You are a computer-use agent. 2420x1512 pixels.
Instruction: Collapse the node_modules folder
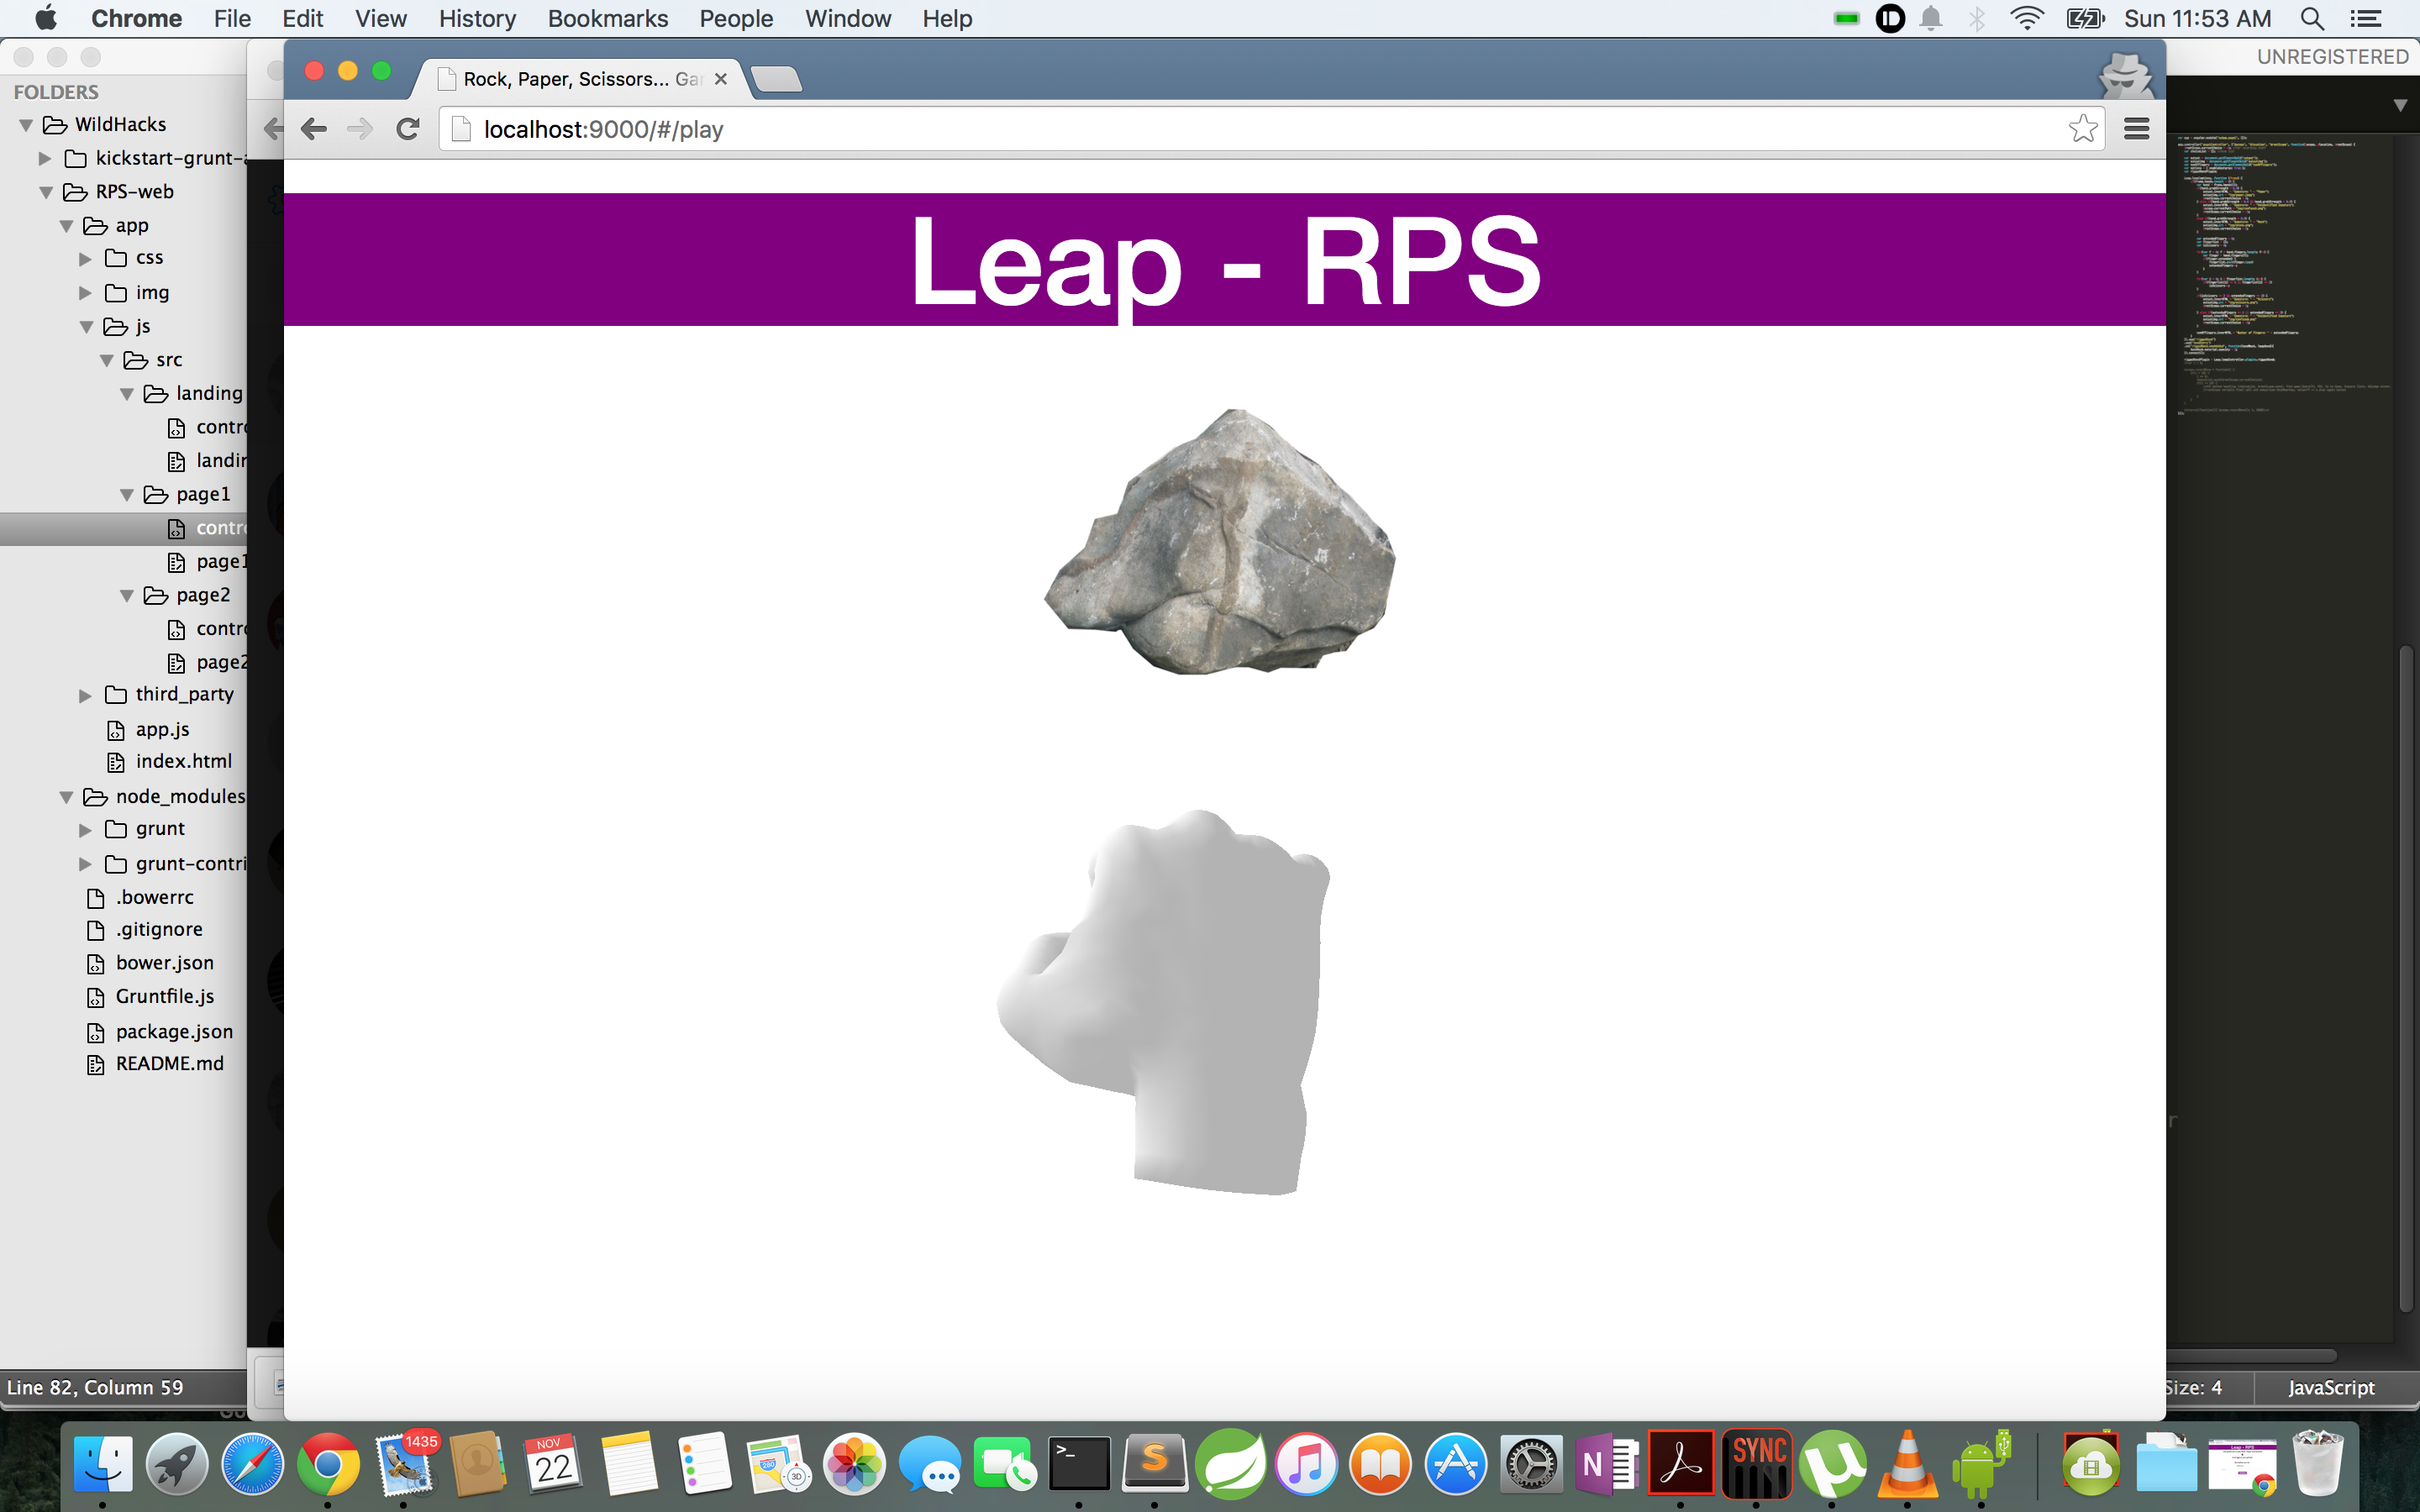pos(66,797)
